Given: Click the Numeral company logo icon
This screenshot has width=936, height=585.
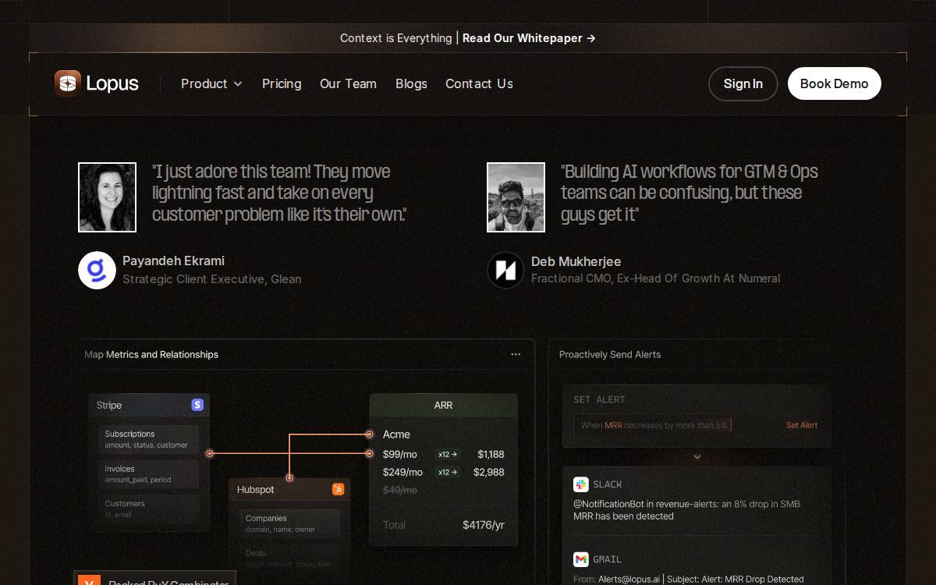Looking at the screenshot, I should 505,270.
